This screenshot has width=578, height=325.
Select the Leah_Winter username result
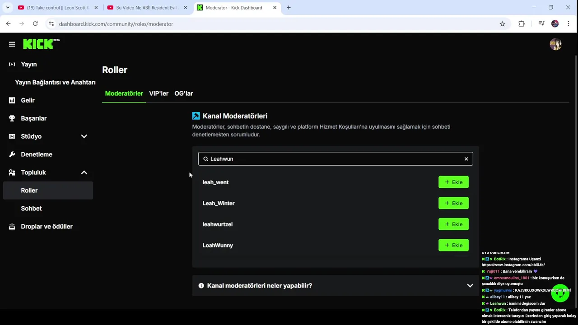coord(219,203)
